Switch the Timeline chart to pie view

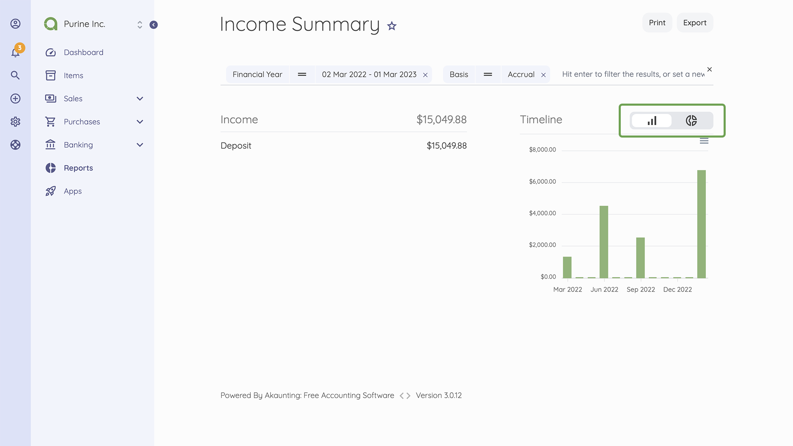[x=691, y=121]
